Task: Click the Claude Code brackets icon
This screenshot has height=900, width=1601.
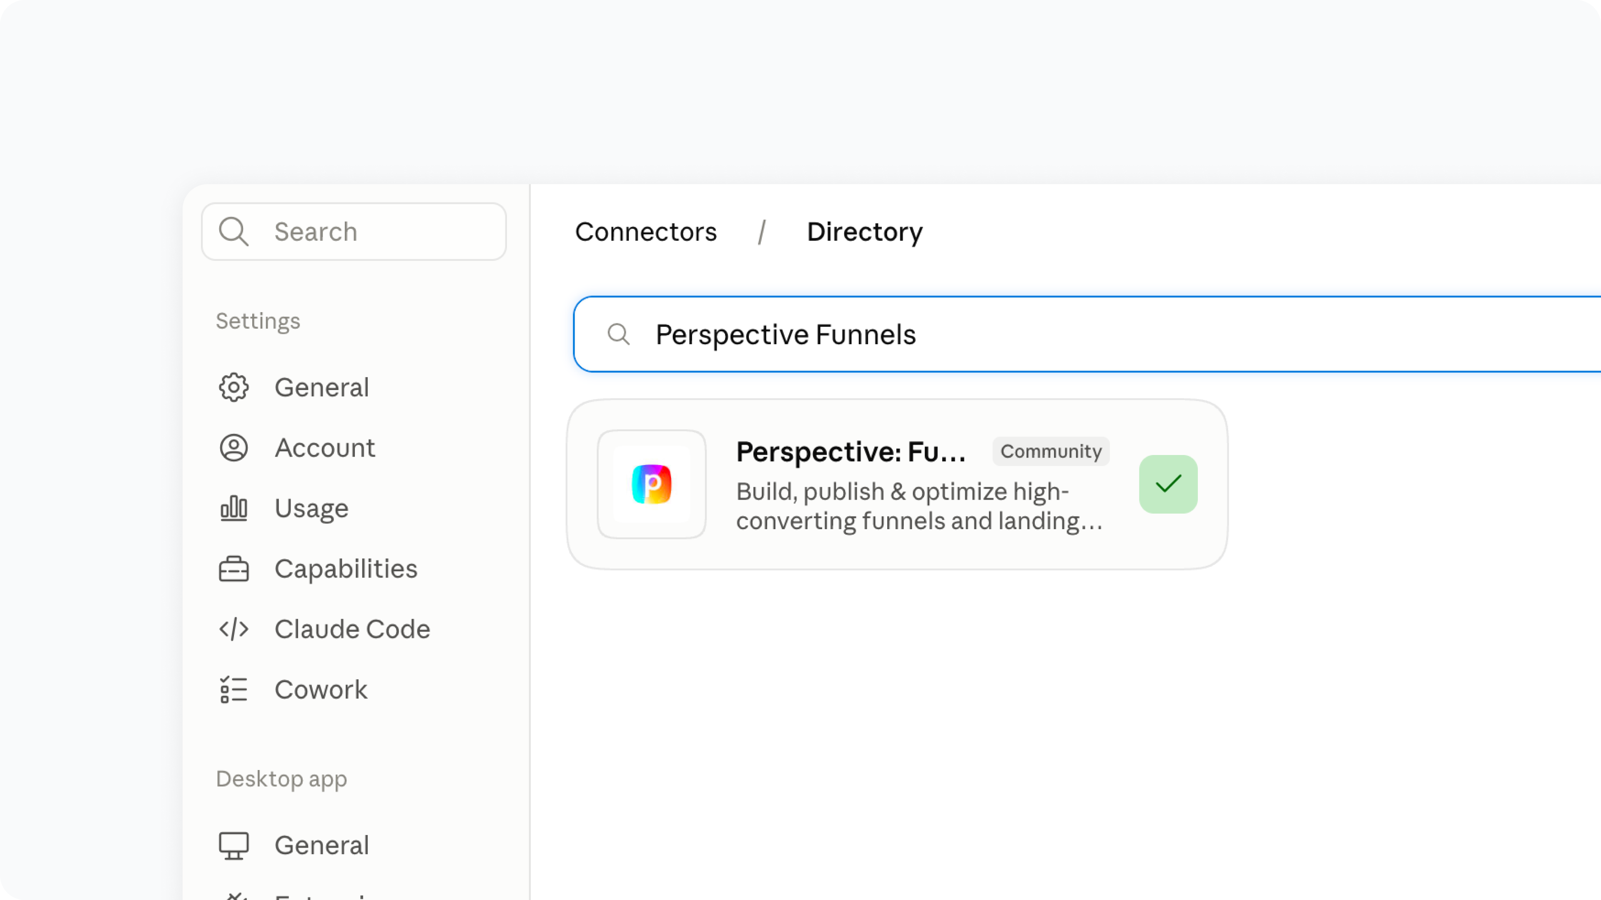Action: click(x=233, y=629)
